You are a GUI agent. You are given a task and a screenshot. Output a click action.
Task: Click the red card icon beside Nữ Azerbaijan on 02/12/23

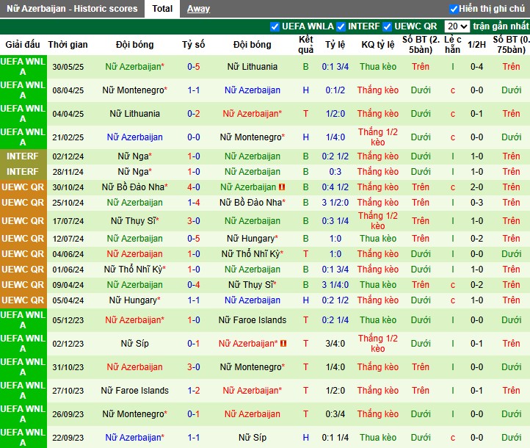coord(283,344)
